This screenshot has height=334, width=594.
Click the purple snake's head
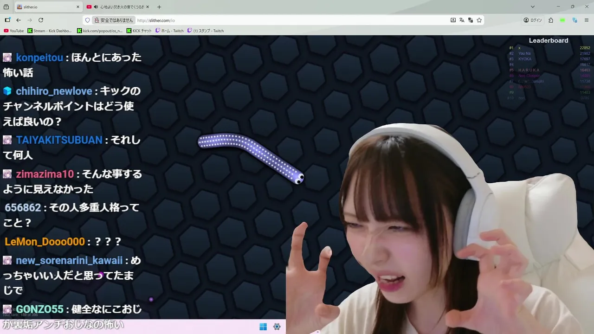click(299, 178)
